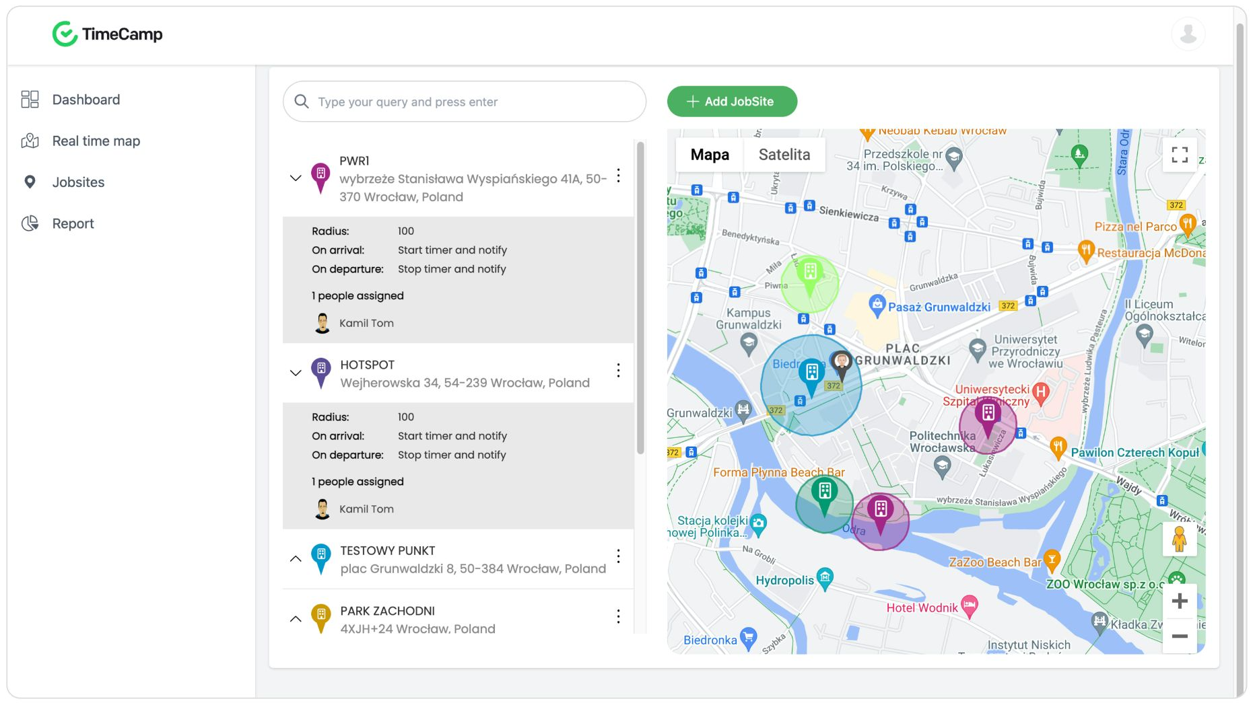Click the Hotel Wodnik map marker
Viewport: 1253px width, 703px height.
(x=969, y=606)
